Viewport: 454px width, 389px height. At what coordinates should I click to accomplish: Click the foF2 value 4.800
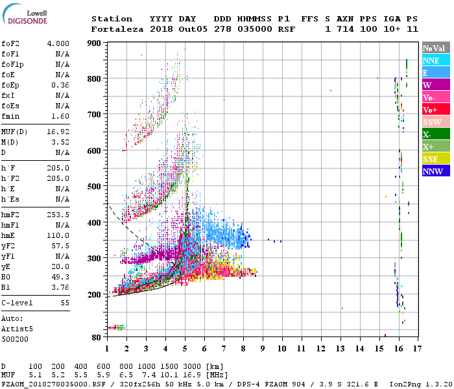coord(58,43)
